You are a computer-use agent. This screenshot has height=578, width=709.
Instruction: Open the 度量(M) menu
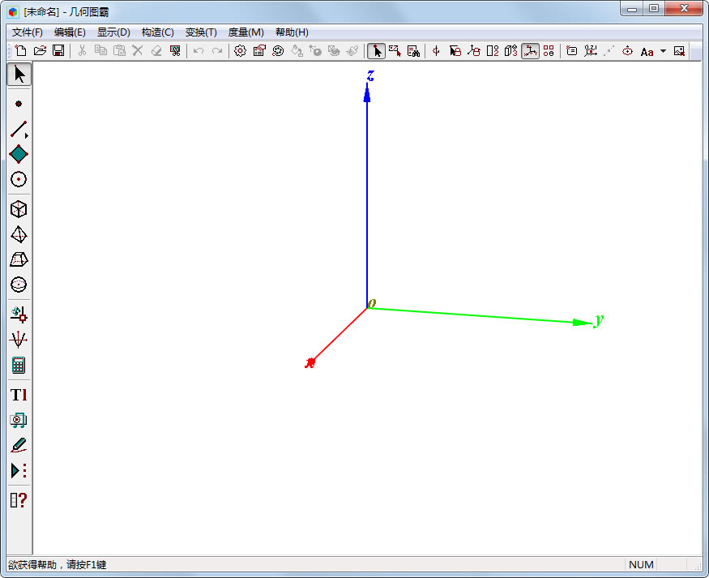(x=246, y=32)
